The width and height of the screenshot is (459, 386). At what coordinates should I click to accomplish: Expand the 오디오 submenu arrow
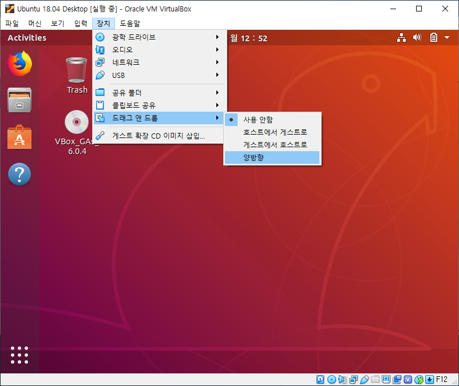click(217, 49)
